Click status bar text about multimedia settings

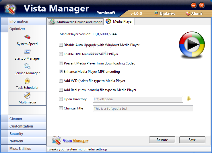[77, 149]
